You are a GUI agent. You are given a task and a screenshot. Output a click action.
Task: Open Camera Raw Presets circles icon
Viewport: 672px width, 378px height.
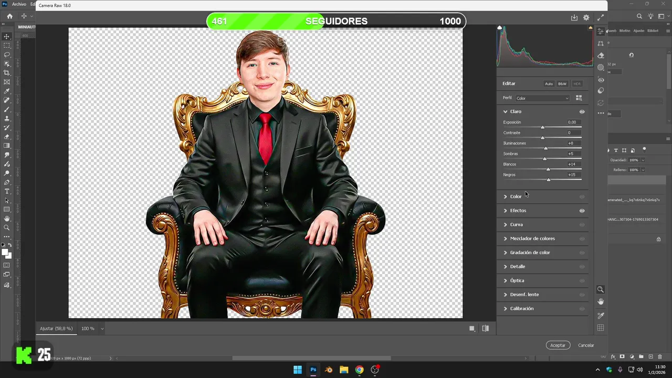coord(601,91)
